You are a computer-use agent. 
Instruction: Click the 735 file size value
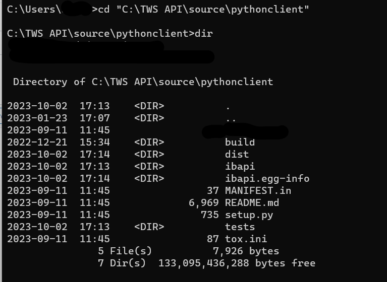209,215
